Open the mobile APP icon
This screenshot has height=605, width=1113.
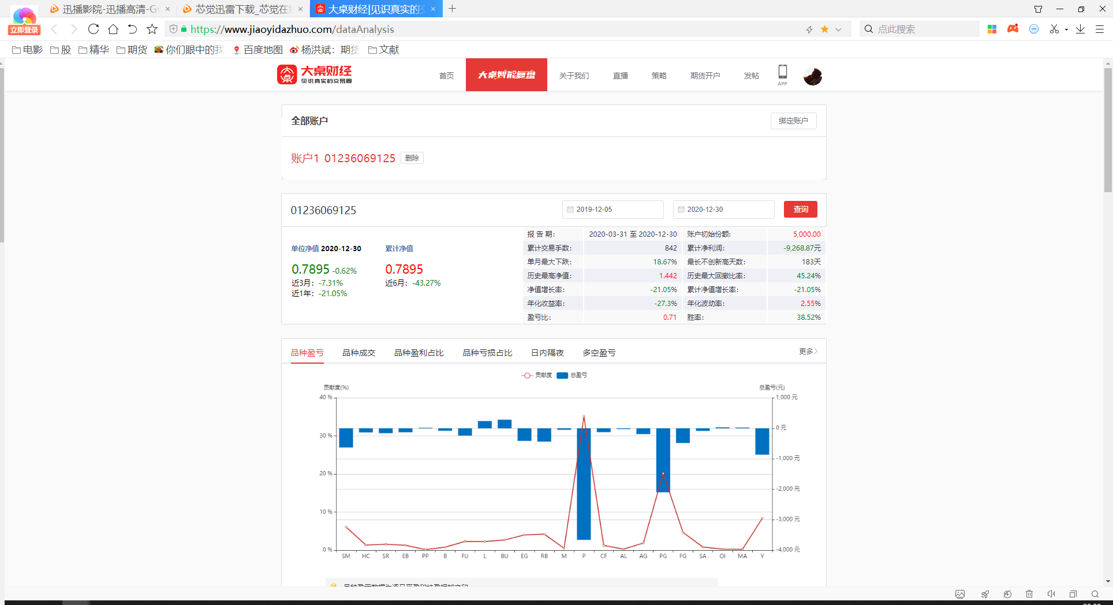pyautogui.click(x=782, y=74)
